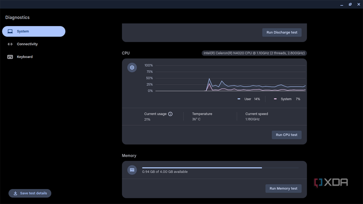Click the User 14% legend value
363x204 pixels.
click(257, 99)
